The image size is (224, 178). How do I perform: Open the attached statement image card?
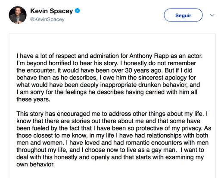[112, 106]
